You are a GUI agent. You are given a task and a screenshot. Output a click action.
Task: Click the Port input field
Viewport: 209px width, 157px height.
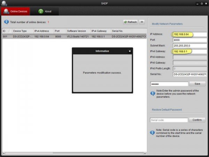point(190,40)
